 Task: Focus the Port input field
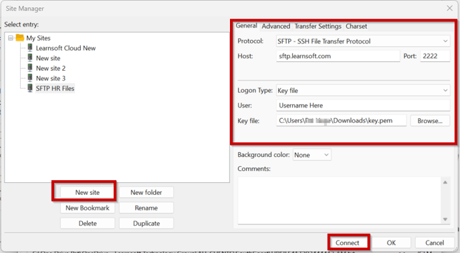click(435, 56)
